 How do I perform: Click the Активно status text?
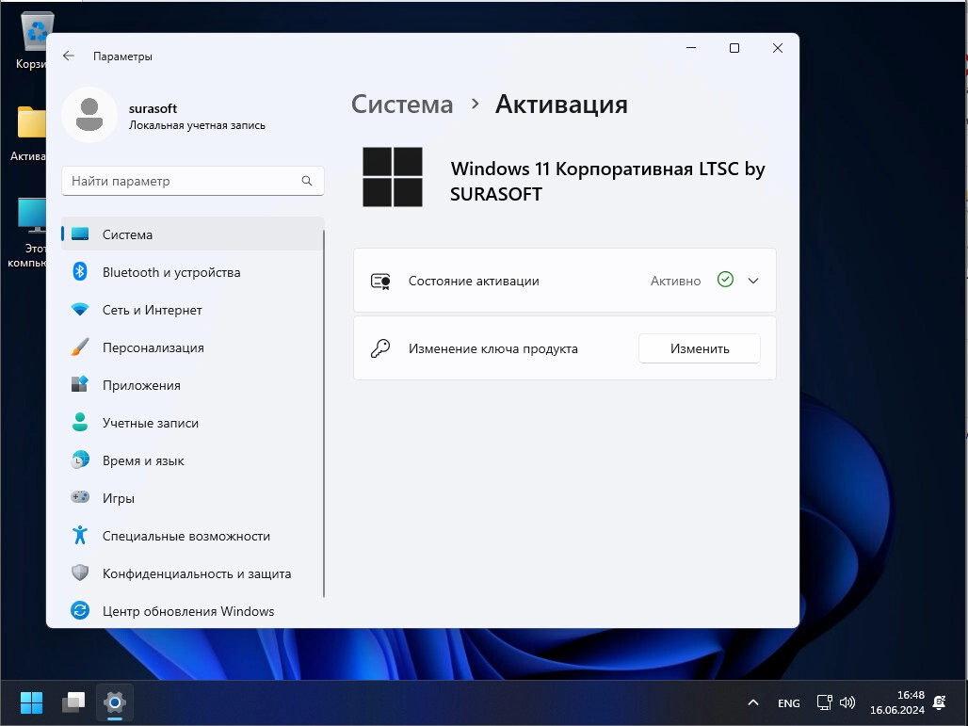pos(675,281)
